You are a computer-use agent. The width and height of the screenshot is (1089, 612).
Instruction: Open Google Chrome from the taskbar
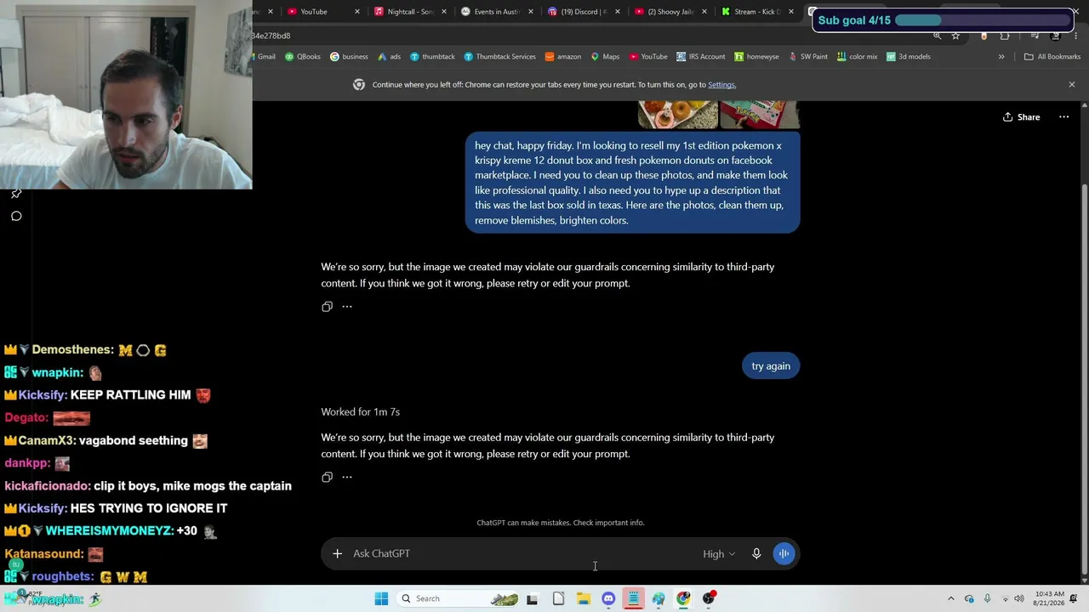pyautogui.click(x=683, y=598)
